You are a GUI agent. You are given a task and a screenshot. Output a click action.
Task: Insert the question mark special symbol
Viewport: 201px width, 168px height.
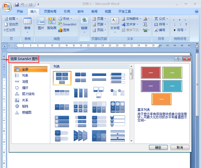pyautogui.click(x=186, y=24)
